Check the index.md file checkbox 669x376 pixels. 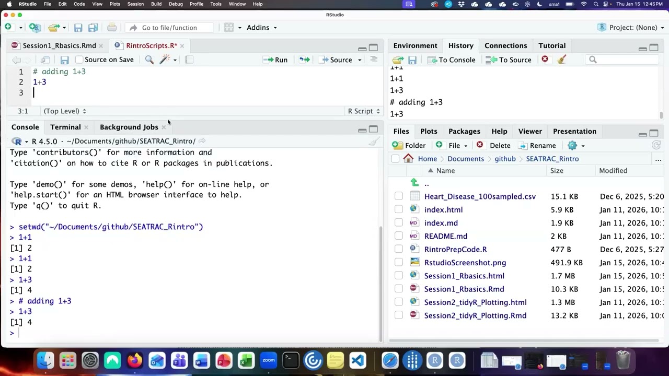(x=399, y=223)
